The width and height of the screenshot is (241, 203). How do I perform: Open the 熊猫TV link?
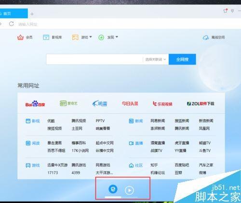click(205, 143)
